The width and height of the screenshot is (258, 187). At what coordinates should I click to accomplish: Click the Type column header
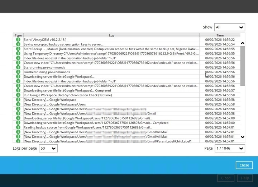[x=18, y=35]
